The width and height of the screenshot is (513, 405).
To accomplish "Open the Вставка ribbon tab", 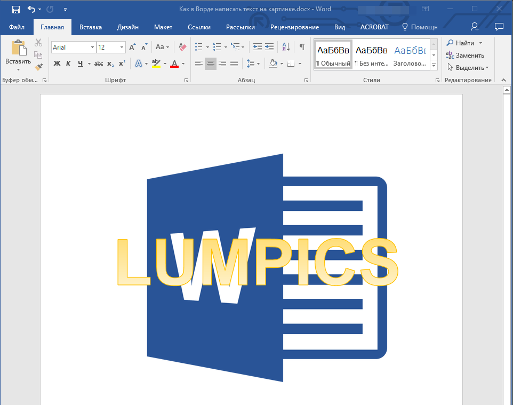I will [x=91, y=27].
